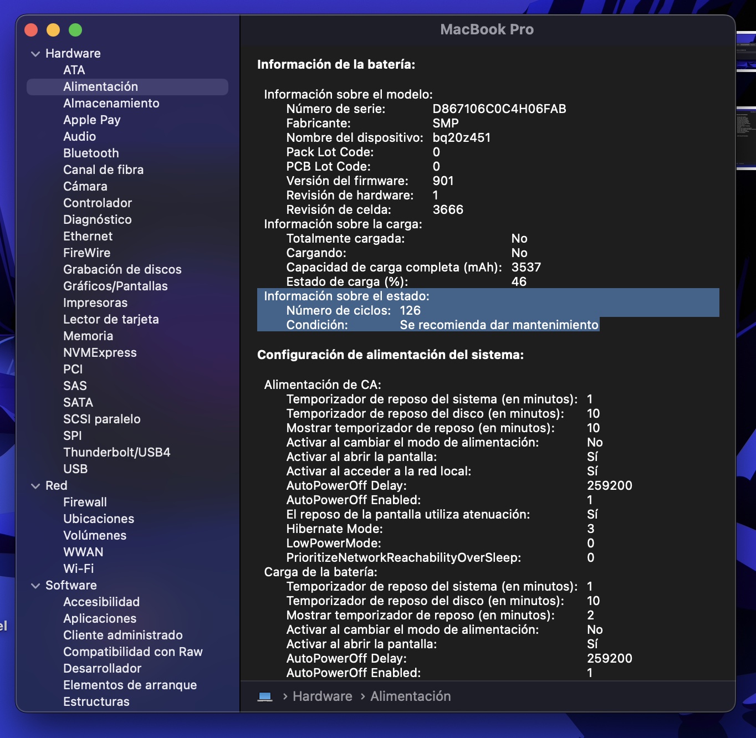Select Firewall in the network list

click(x=85, y=503)
